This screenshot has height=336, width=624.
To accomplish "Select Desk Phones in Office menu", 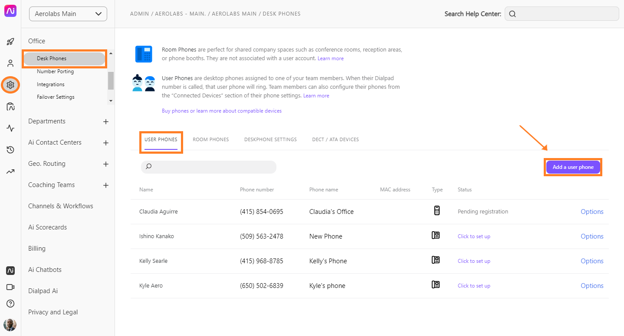I will pos(64,58).
